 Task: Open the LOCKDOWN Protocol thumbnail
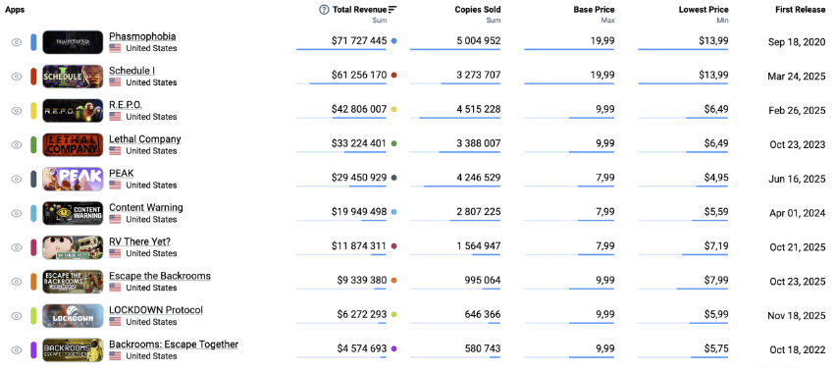click(x=73, y=315)
